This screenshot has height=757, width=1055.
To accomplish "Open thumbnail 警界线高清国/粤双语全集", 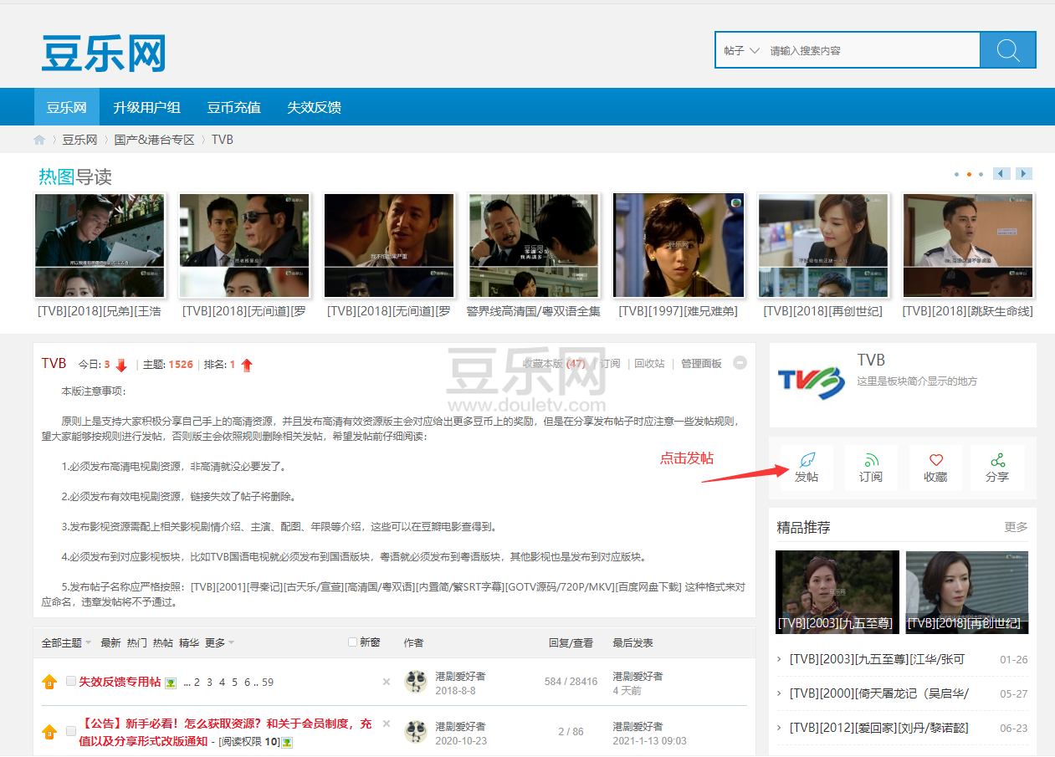I will (x=534, y=246).
